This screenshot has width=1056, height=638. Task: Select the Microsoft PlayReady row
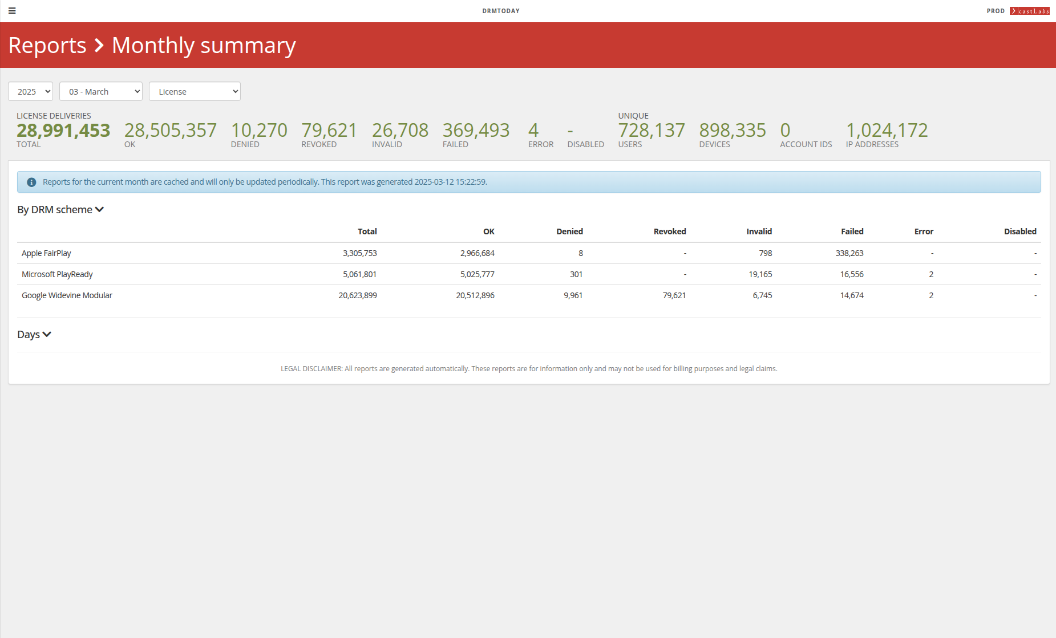pos(57,274)
